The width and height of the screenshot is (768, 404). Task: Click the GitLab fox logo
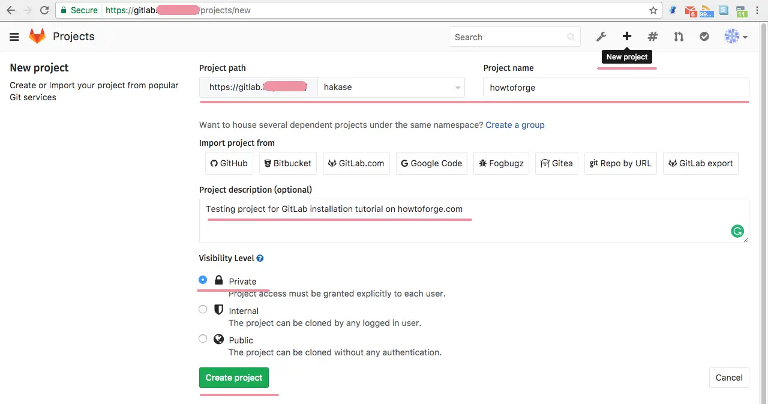[37, 37]
